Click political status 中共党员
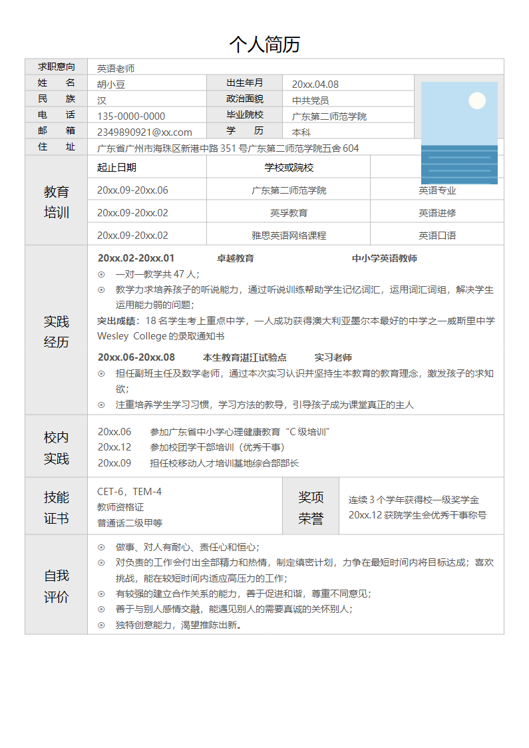Image resolution: width=529 pixels, height=748 pixels. [311, 100]
